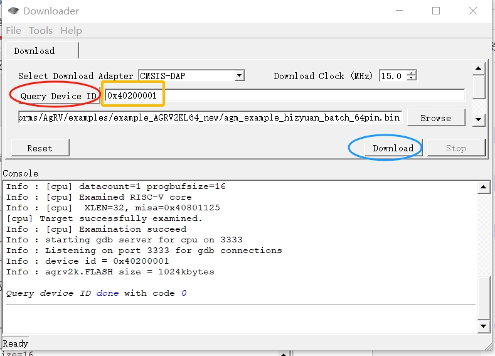This screenshot has width=495, height=356.
Task: Click the Console scrollbar thumb
Action: 484,298
